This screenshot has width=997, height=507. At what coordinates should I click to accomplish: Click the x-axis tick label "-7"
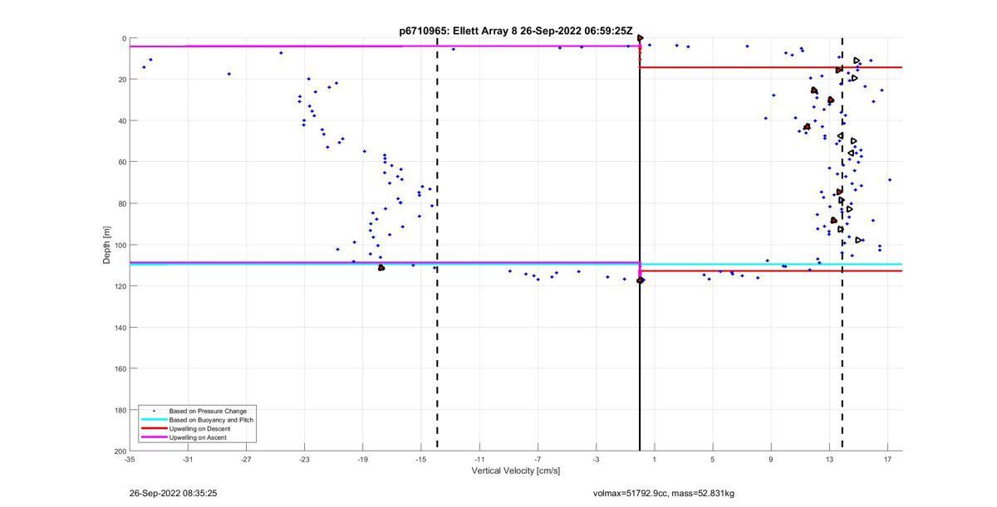538,459
